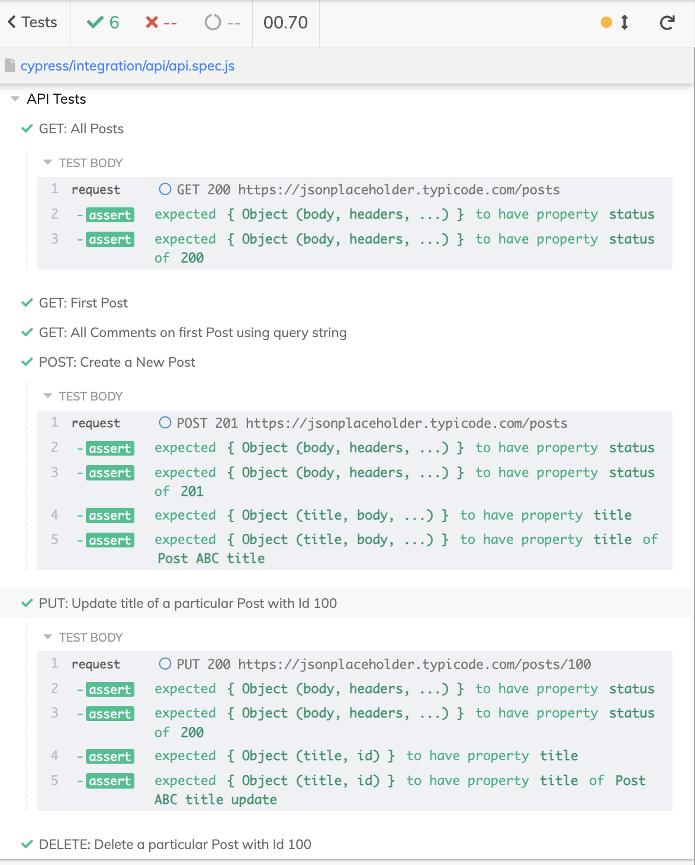The image size is (695, 865).
Task: Click the passed tests checkmark count
Action: click(x=103, y=23)
